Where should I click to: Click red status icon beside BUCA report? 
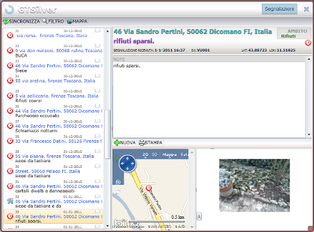[x=10, y=50]
